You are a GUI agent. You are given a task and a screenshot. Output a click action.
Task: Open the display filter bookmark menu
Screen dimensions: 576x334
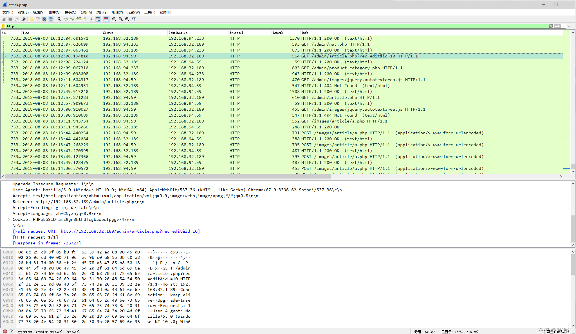[3, 26]
